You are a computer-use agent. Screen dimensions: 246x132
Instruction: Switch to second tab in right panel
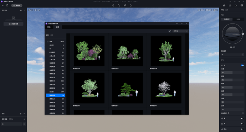click(x=227, y=10)
